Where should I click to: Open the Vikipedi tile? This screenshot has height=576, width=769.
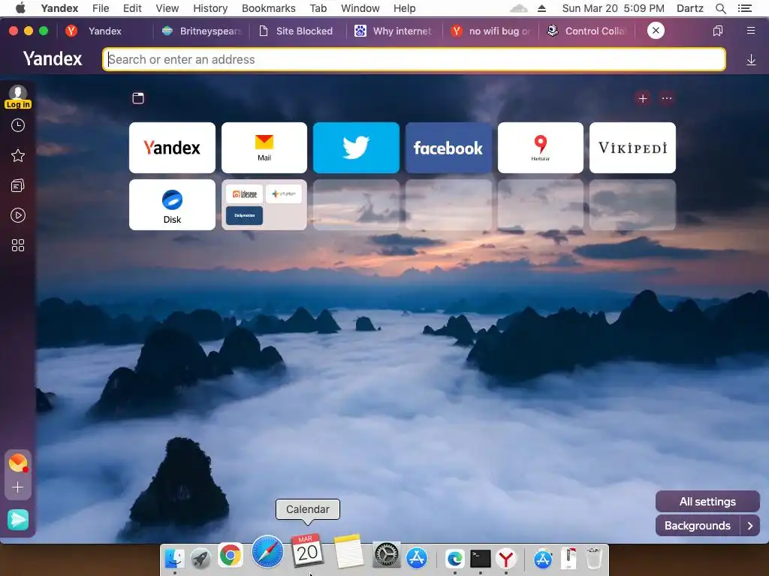pyautogui.click(x=632, y=148)
